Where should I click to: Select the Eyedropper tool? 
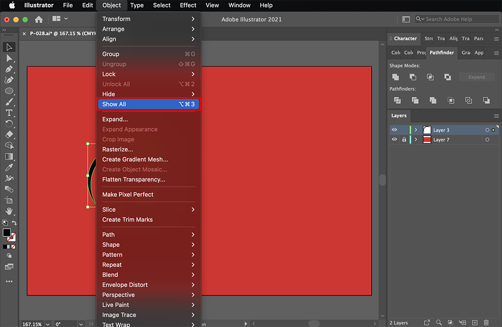[x=9, y=167]
